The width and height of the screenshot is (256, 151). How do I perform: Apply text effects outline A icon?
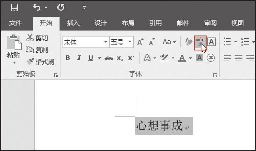pyautogui.click(x=147, y=58)
